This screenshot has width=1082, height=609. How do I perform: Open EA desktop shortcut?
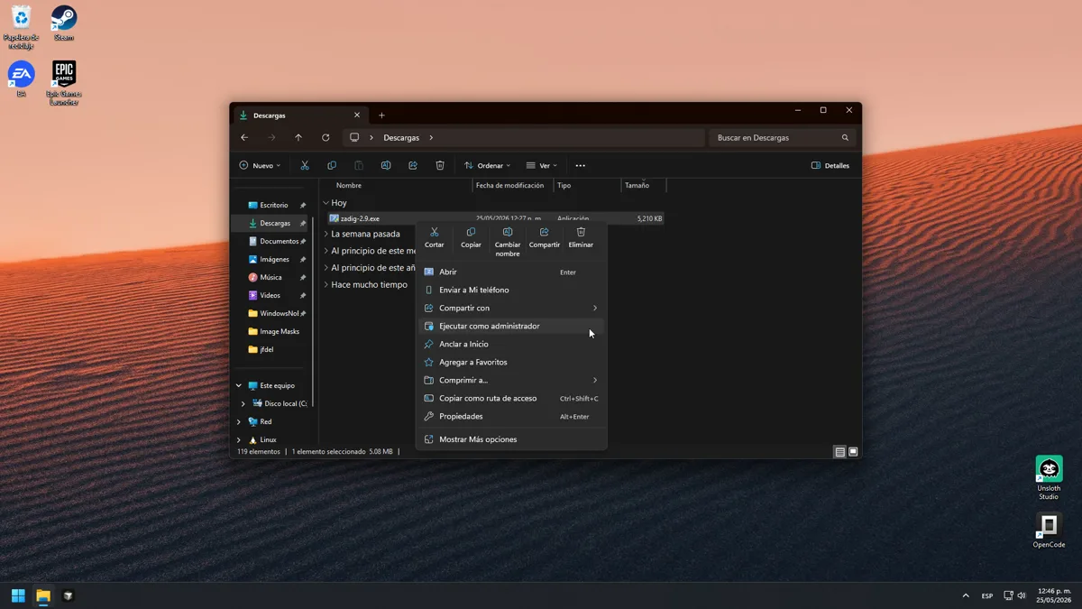(x=21, y=78)
